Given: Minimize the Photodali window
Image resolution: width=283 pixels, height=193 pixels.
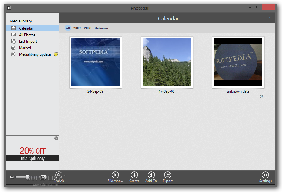Looking at the screenshot, I should 250,7.
